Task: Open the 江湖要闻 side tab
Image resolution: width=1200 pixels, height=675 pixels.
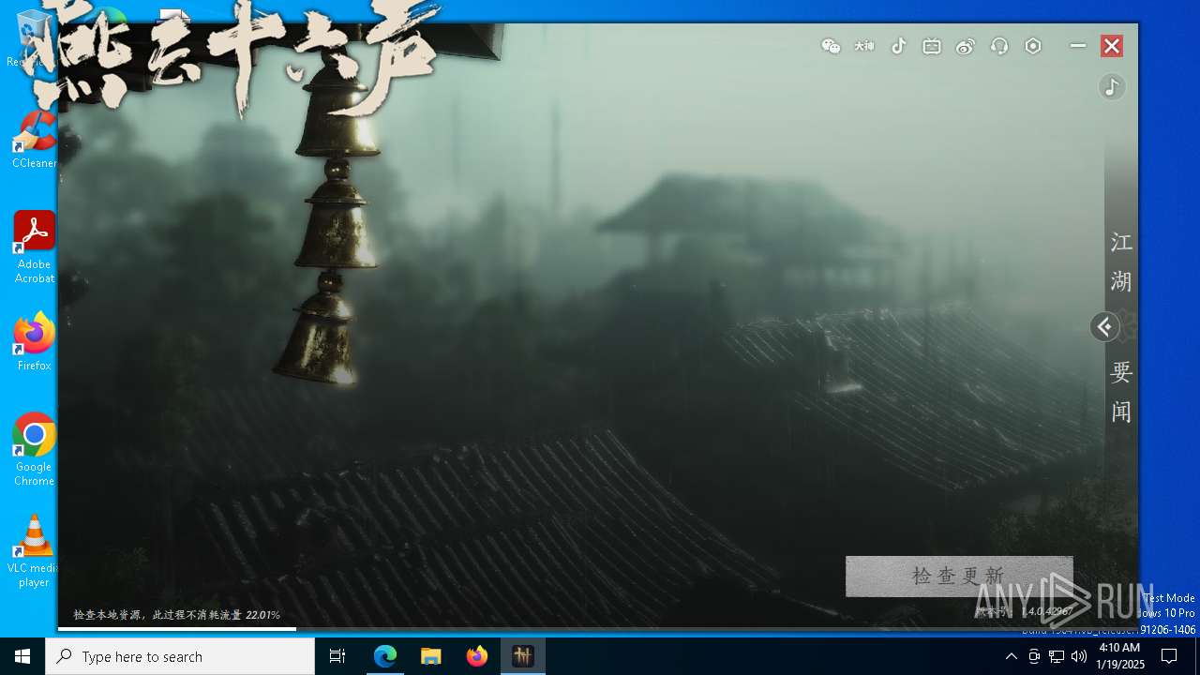Action: 1121,326
